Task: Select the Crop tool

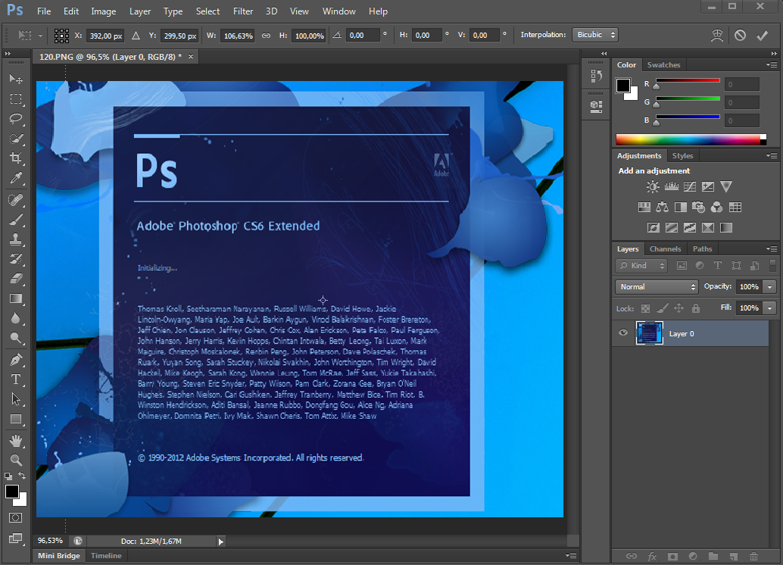Action: (16, 158)
